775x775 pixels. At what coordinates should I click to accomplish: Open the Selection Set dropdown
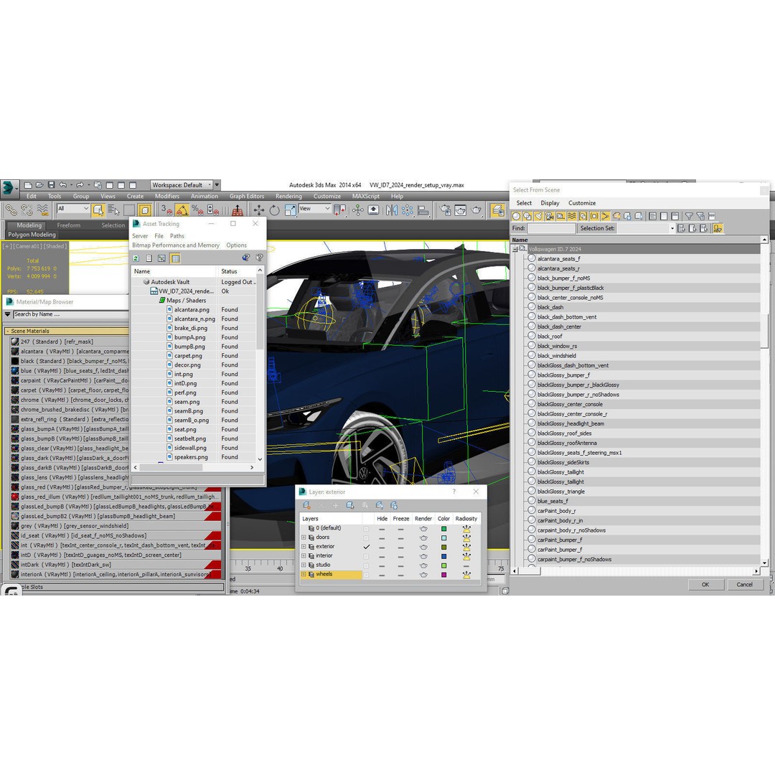(x=673, y=227)
